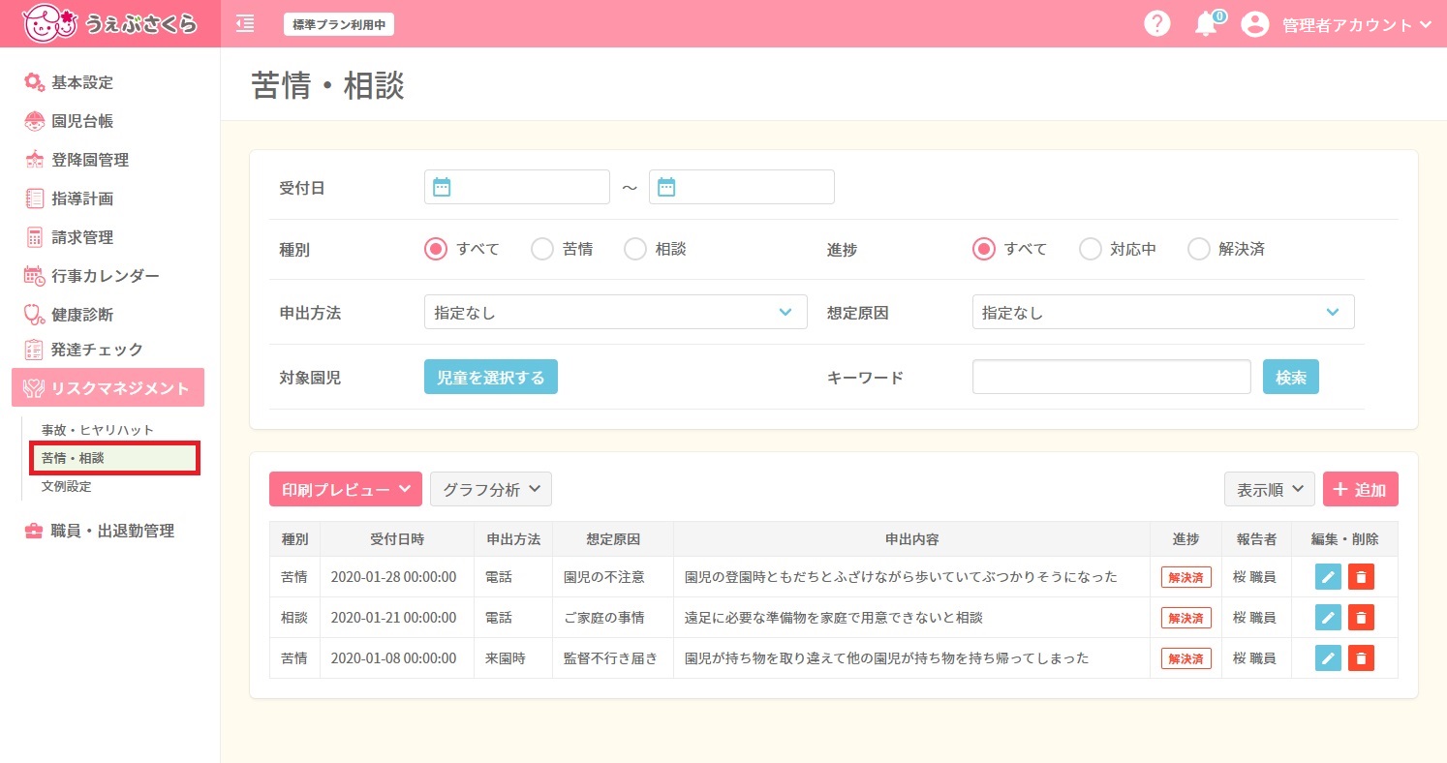Click the 検索 search button

pos(1291,377)
